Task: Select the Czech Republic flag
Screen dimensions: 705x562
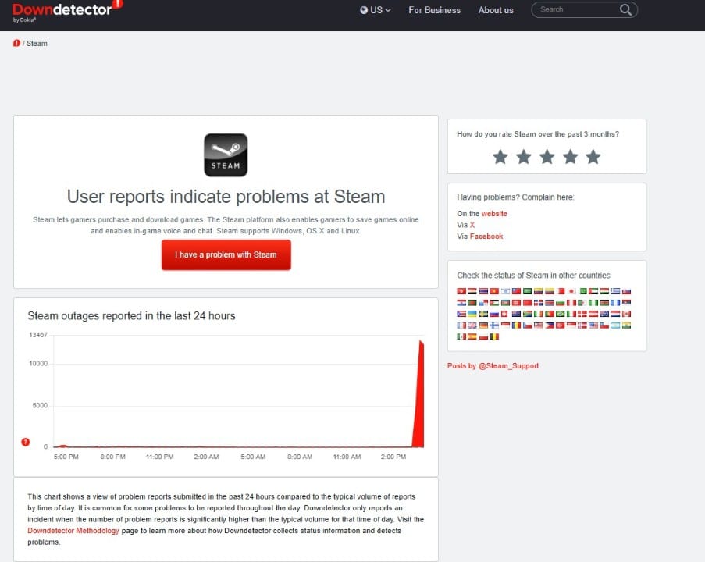Action: pos(528,325)
